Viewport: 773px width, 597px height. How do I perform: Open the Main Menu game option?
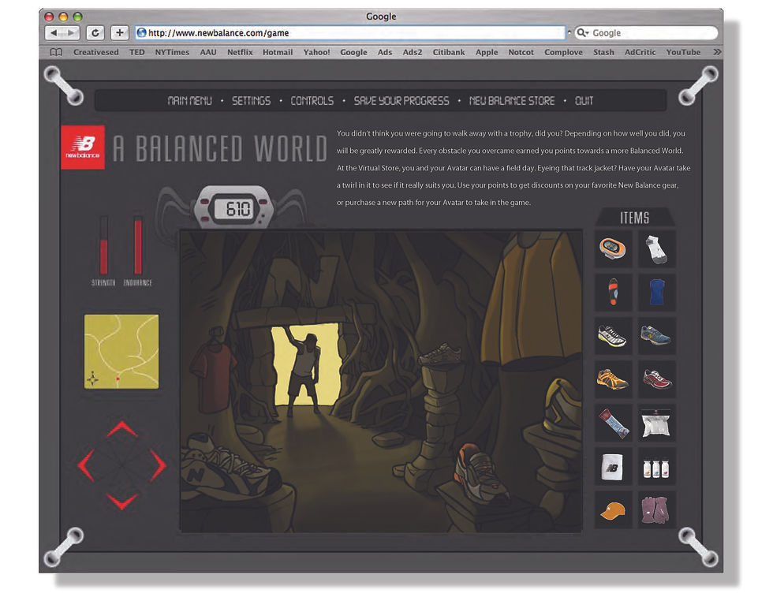pos(190,101)
